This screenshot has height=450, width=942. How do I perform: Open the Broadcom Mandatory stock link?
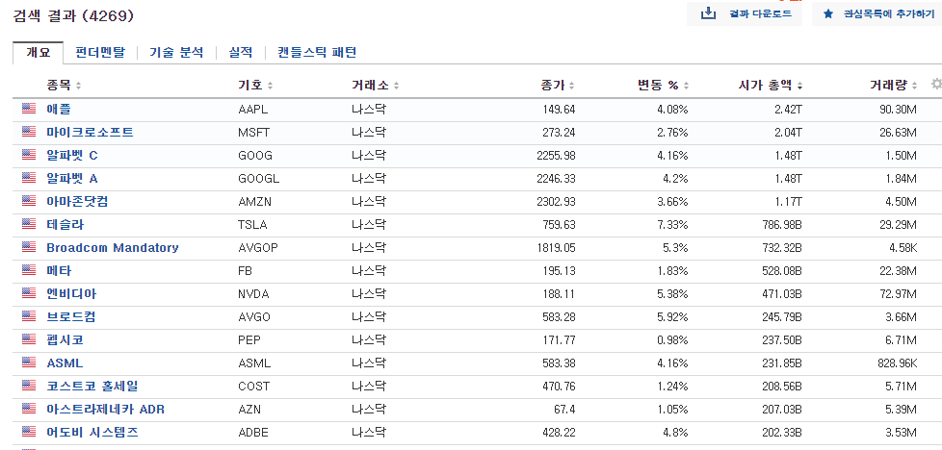pyautogui.click(x=113, y=248)
